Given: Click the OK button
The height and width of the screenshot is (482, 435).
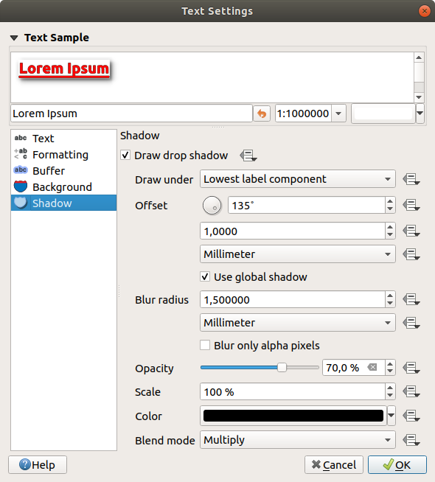Looking at the screenshot, I should [x=397, y=465].
